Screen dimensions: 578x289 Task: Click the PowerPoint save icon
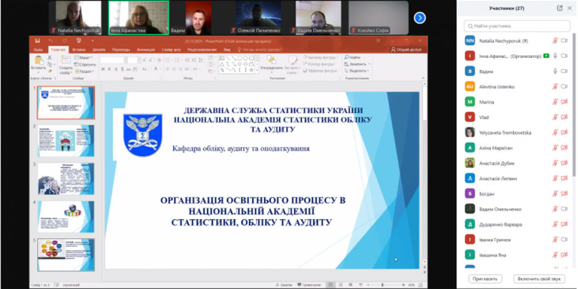[38, 41]
